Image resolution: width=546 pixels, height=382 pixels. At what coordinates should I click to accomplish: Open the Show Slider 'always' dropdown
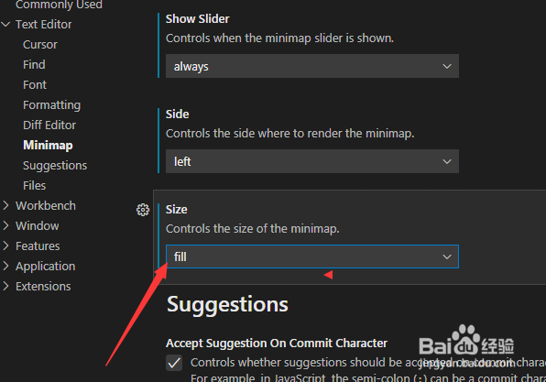pyautogui.click(x=312, y=66)
